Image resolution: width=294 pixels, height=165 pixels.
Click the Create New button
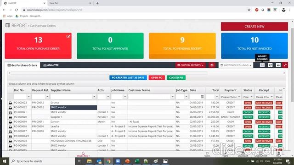(254, 27)
